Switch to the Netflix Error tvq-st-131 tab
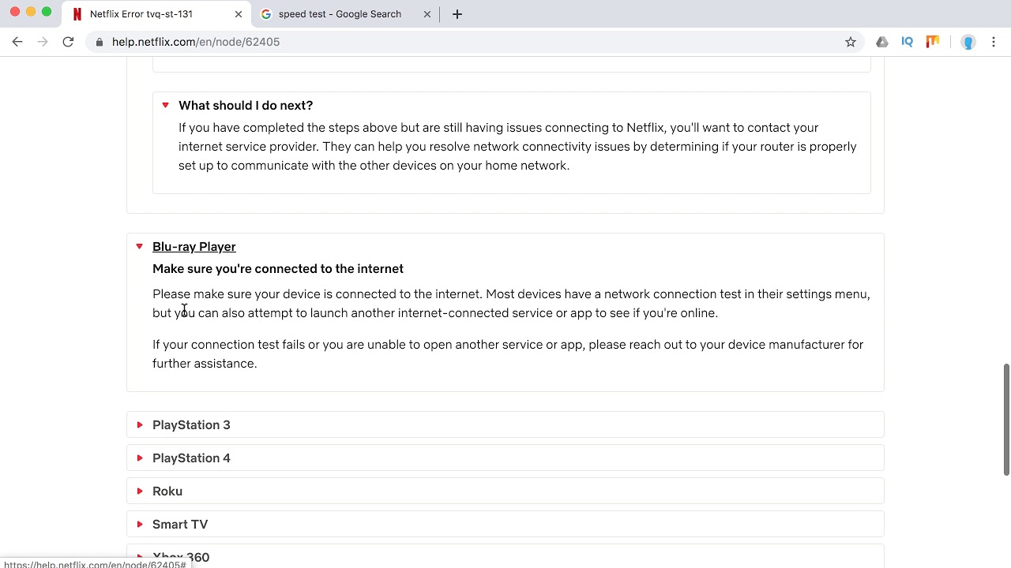Image resolution: width=1011 pixels, height=568 pixels. pos(156,14)
